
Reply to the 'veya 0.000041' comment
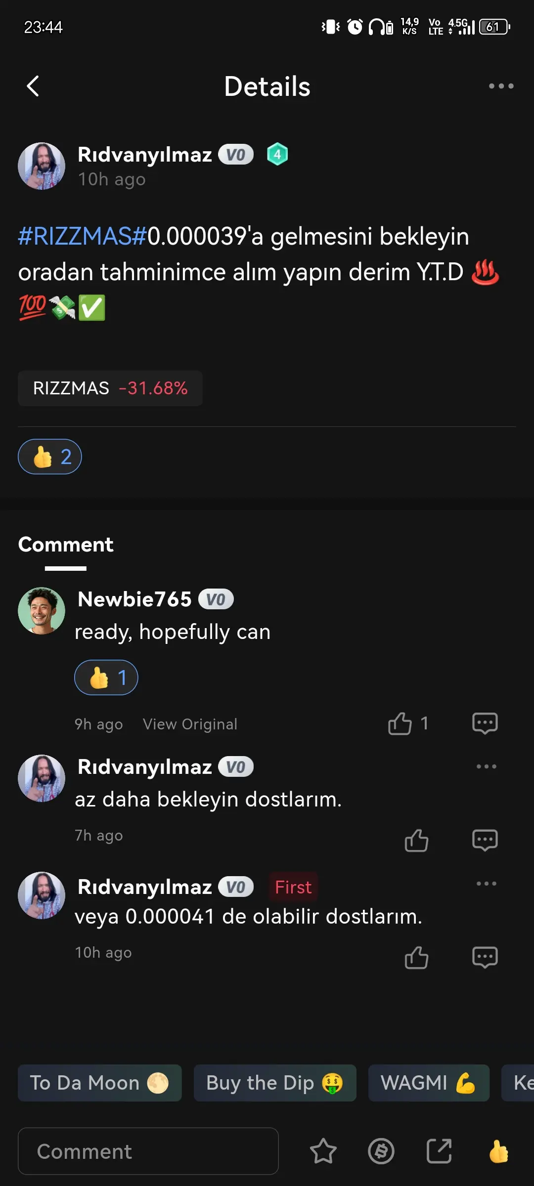click(x=485, y=957)
